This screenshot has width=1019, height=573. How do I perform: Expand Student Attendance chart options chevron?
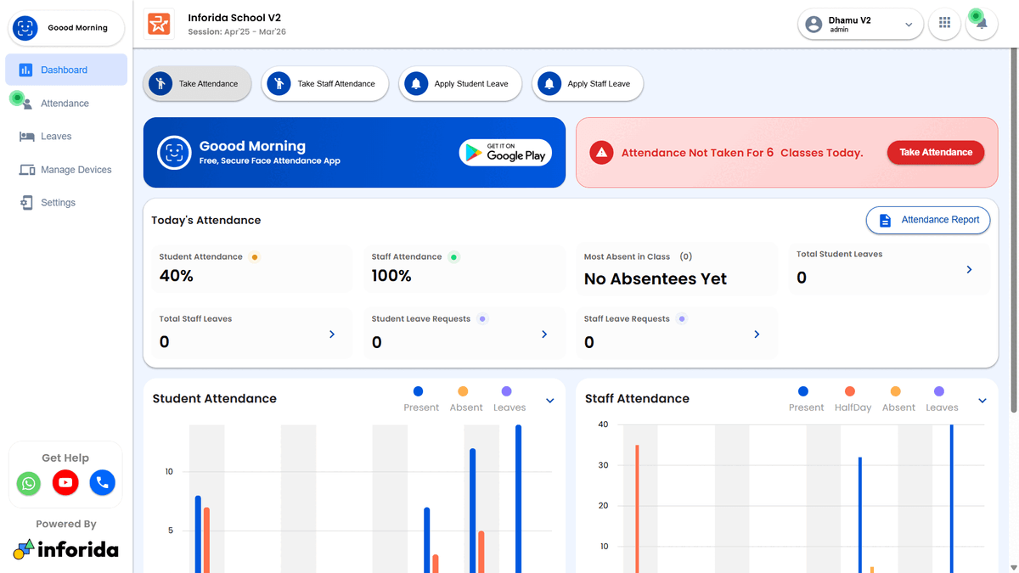point(550,401)
